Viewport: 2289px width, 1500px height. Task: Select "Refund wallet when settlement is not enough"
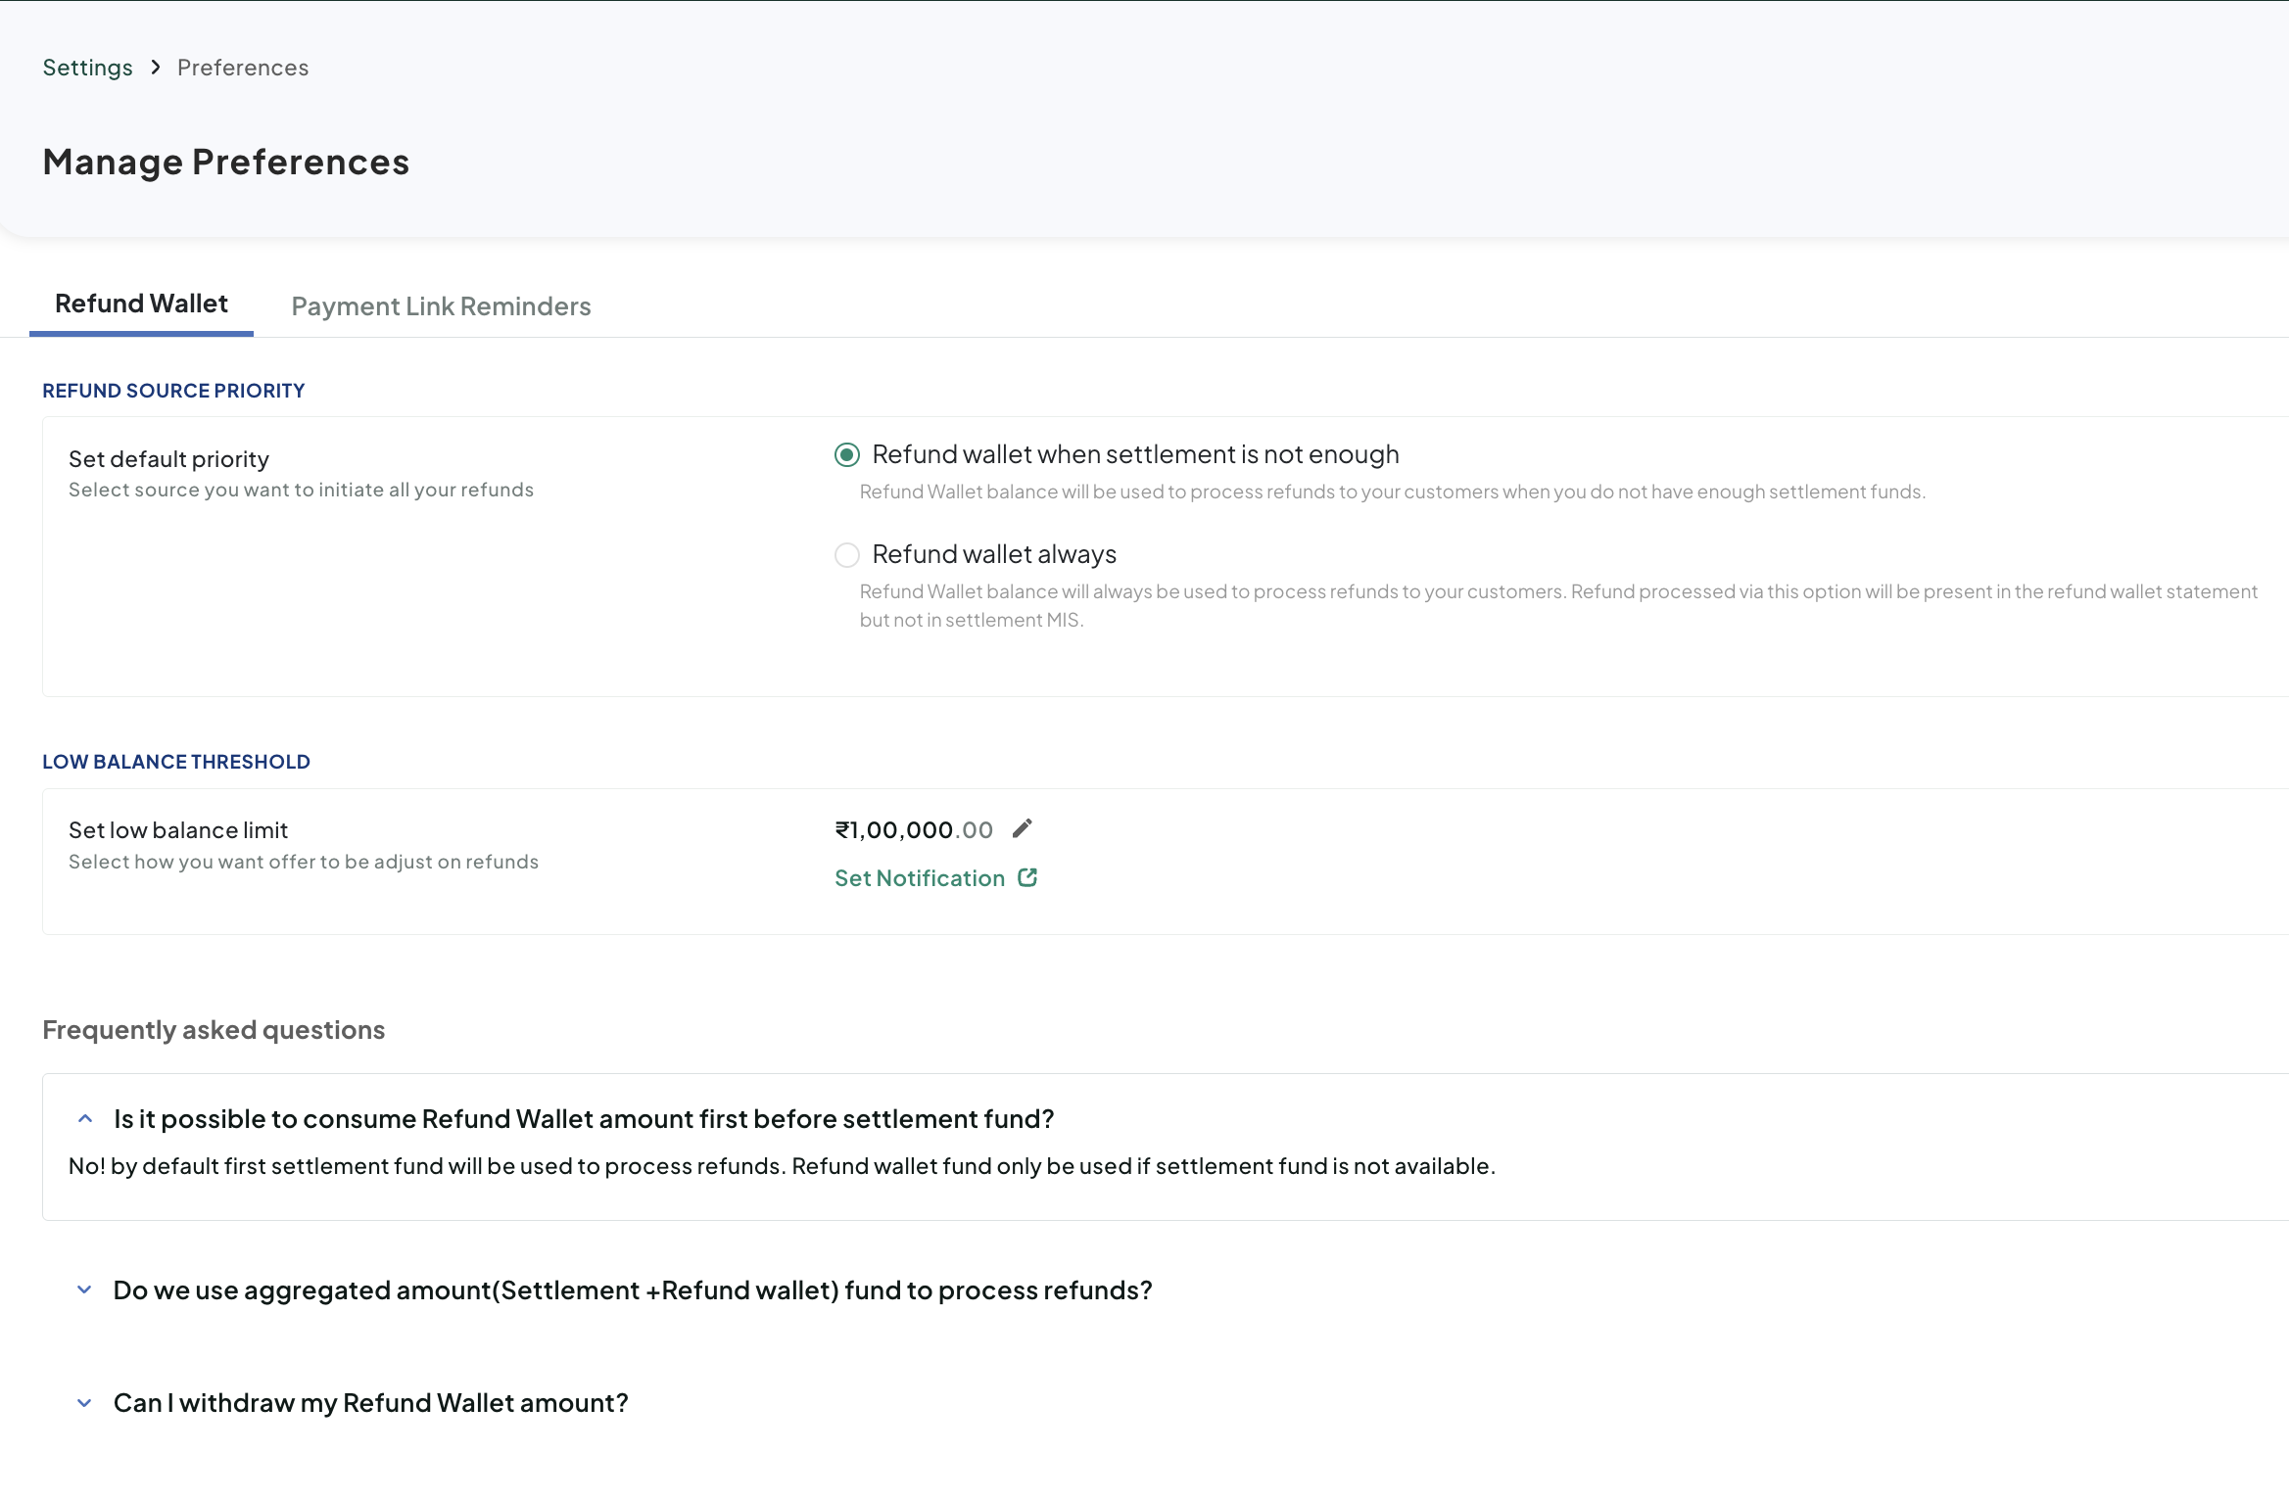tap(1135, 454)
